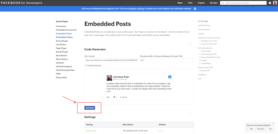Click 'about a month ago' timestamp
The width and height of the screenshot is (278, 134).
coord(120,79)
